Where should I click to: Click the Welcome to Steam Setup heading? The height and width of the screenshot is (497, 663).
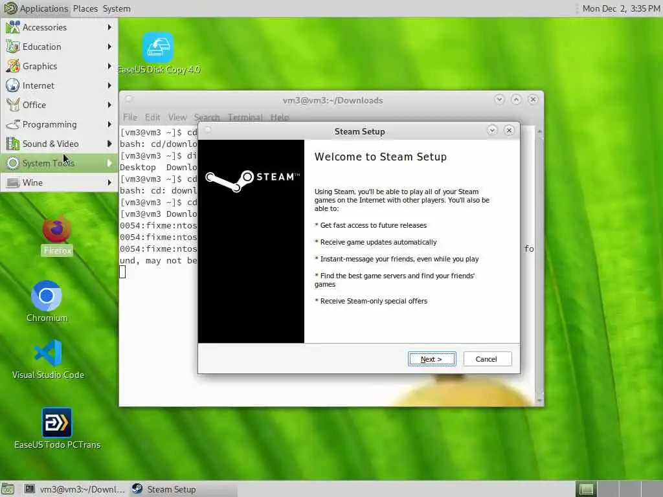point(381,157)
